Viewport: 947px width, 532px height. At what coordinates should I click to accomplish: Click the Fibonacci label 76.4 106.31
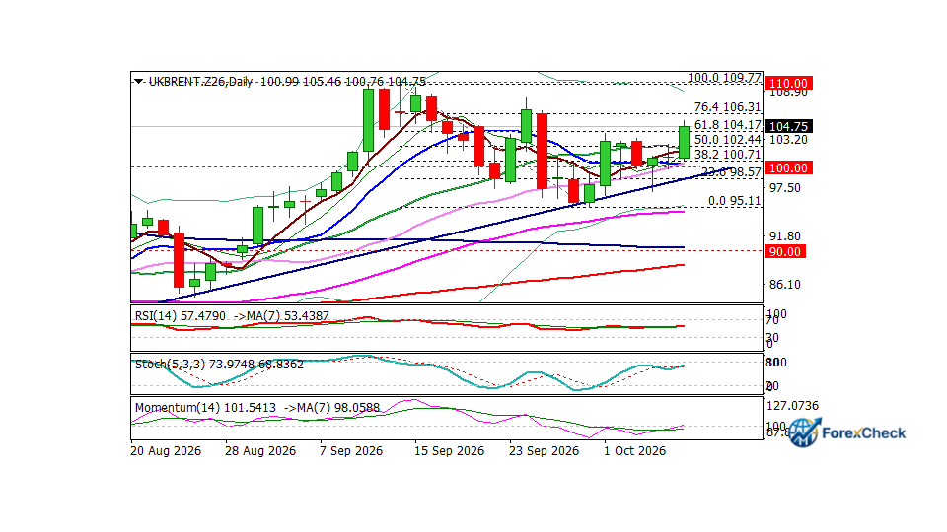coord(728,107)
